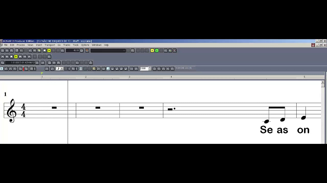Viewport: 327px width, 183px height.
Task: Select the thirty-second note duration button
Action: pyautogui.click(x=126, y=69)
